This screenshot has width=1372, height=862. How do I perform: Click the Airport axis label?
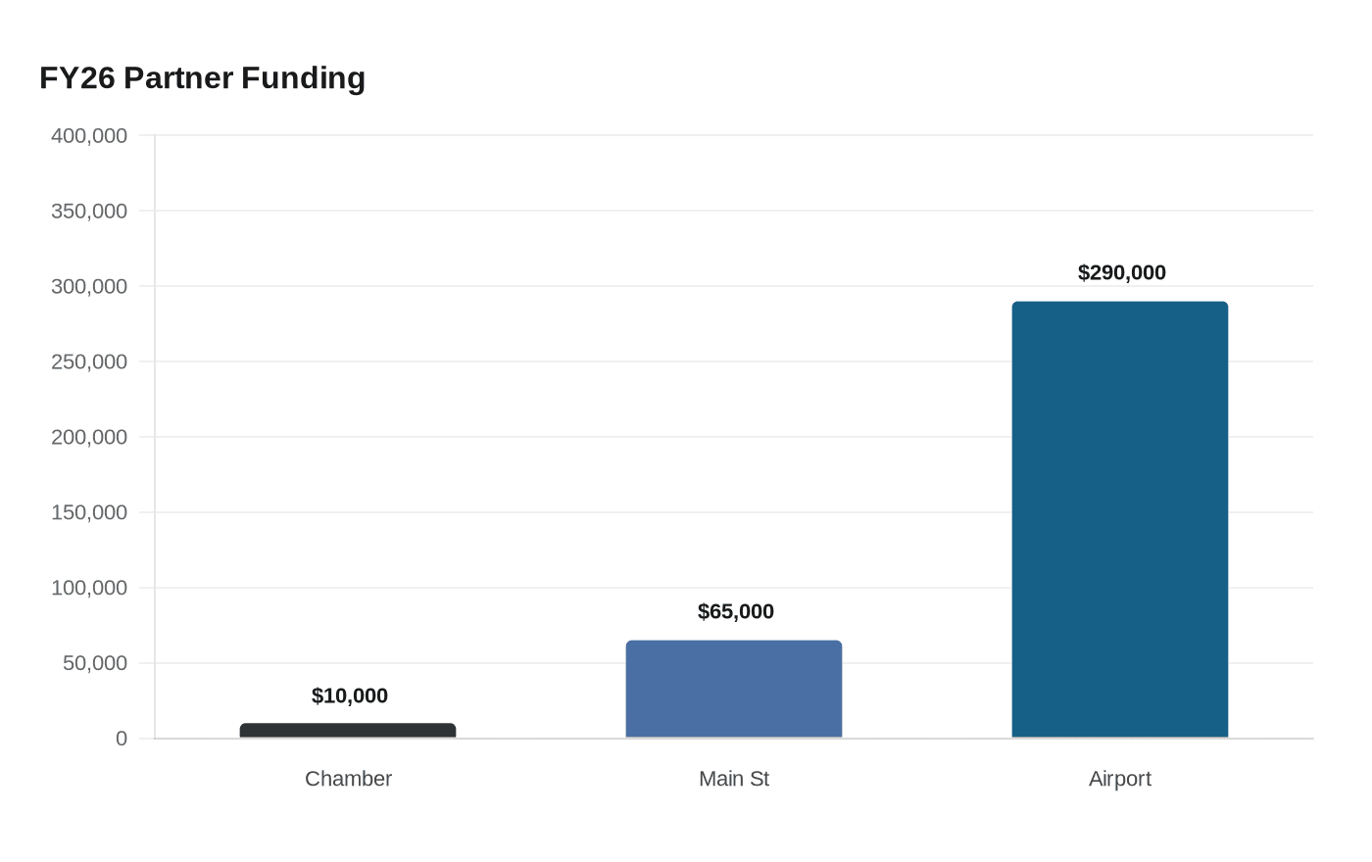point(1120,779)
